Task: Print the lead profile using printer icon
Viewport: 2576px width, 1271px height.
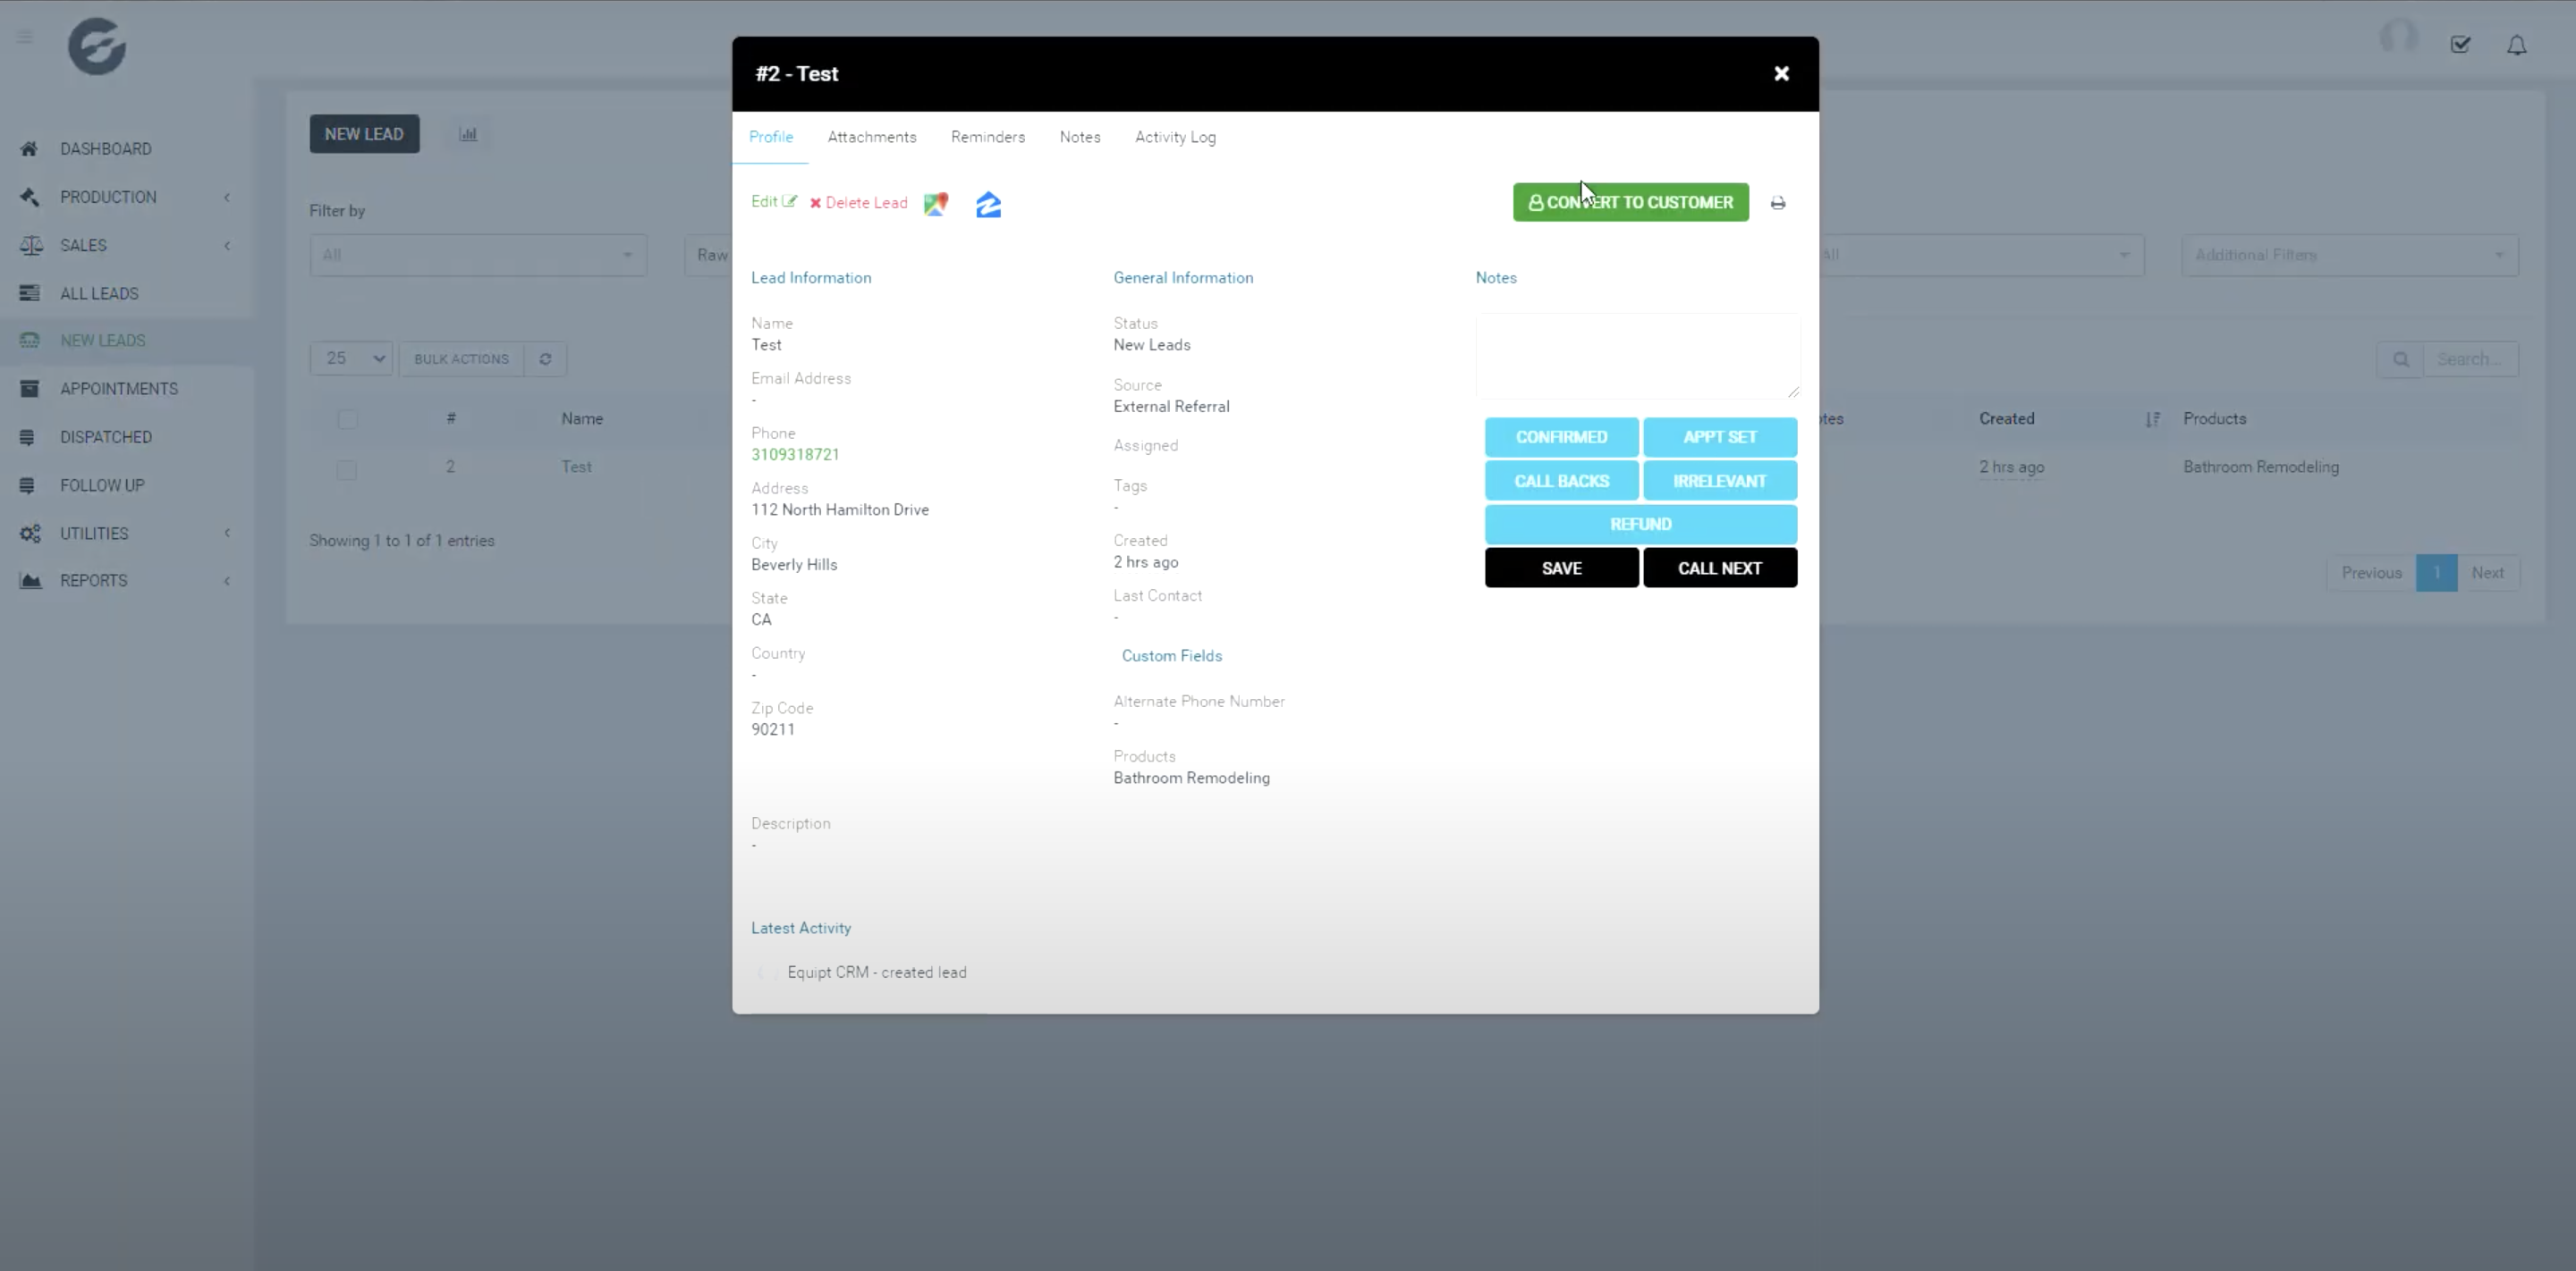Action: 1778,203
